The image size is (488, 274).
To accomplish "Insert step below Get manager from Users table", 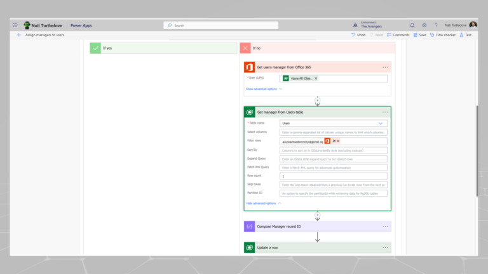I will 317,214.
